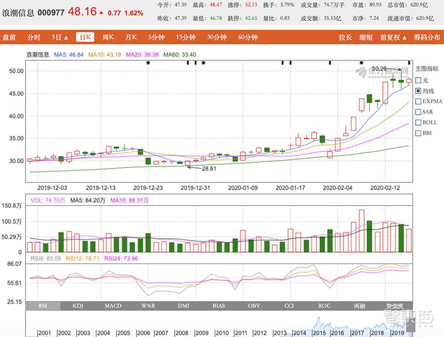
Task: Check the SAR indicator option
Action: [419, 112]
